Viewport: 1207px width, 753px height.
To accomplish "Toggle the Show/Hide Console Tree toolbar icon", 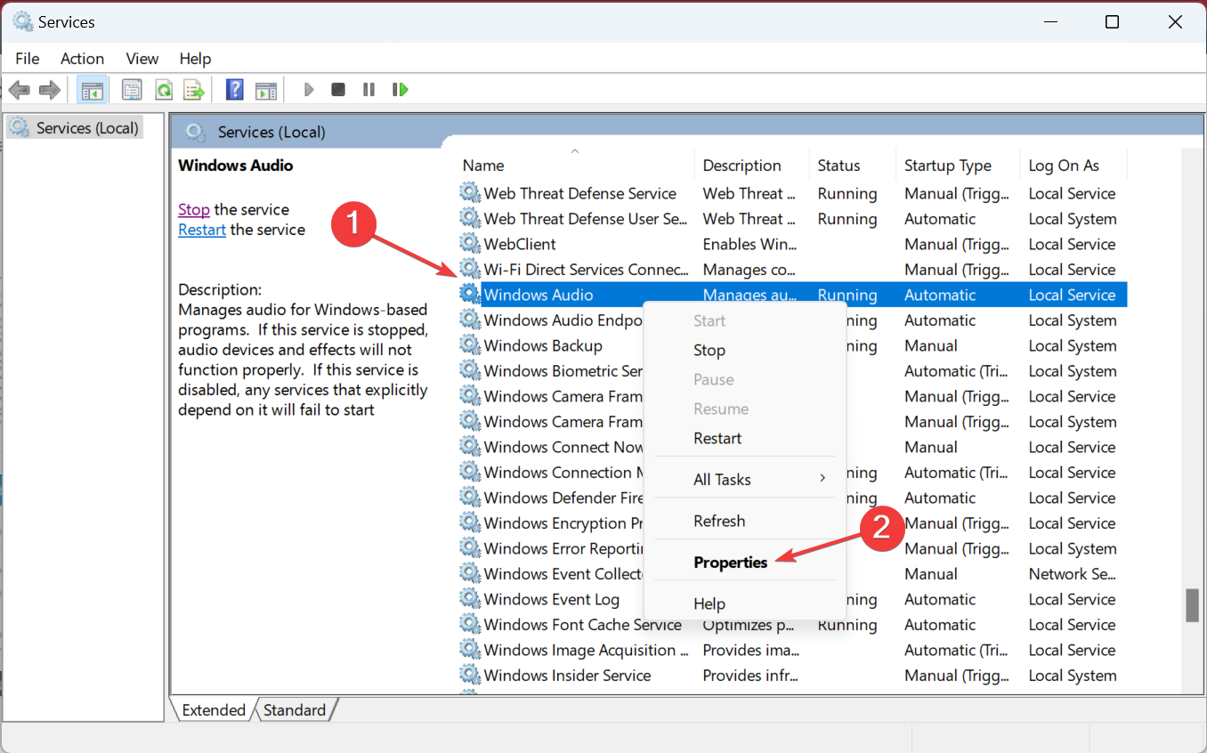I will pos(92,90).
